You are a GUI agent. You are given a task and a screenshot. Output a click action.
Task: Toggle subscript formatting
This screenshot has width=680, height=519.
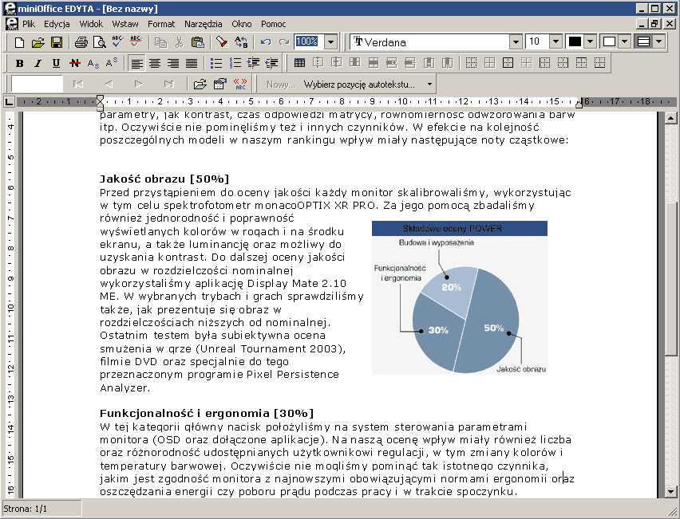click(x=93, y=63)
